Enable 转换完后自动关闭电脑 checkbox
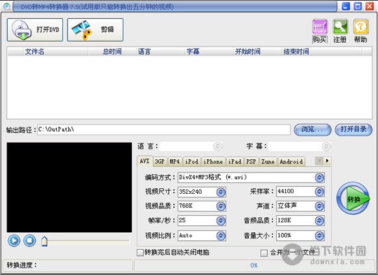This screenshot has width=378, height=275. (140, 252)
